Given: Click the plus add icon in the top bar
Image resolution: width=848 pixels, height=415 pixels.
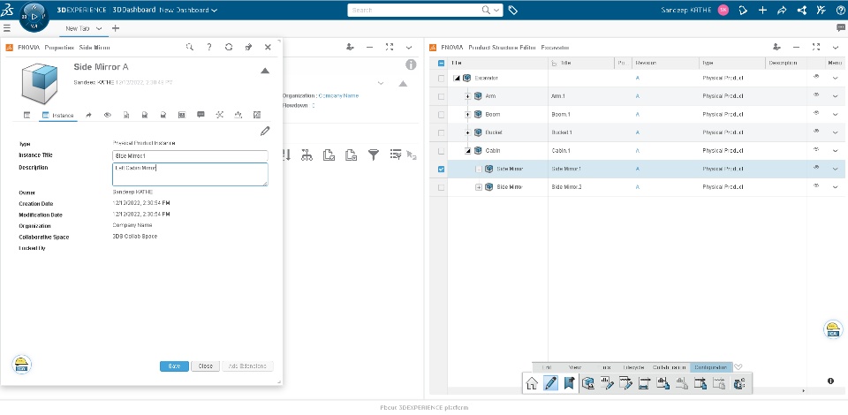Looking at the screenshot, I should pyautogui.click(x=762, y=10).
